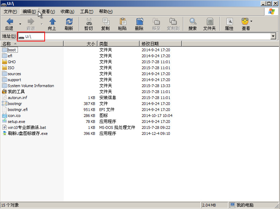280x209 pixels.
Task: Select the setup.exe file icon
Action: pos(5,121)
